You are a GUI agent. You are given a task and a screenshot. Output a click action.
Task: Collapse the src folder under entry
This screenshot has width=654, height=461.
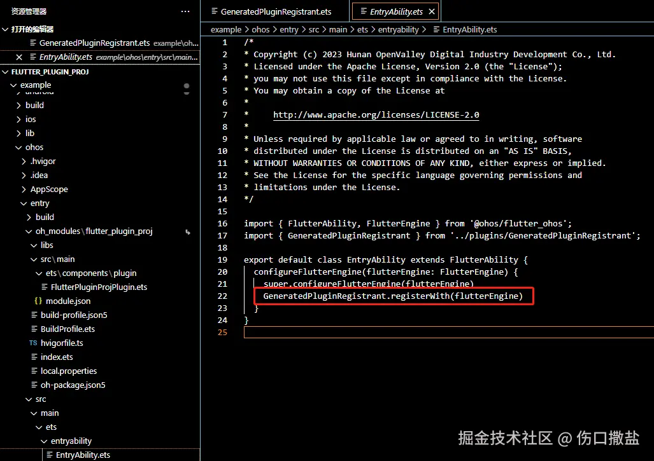pos(29,399)
